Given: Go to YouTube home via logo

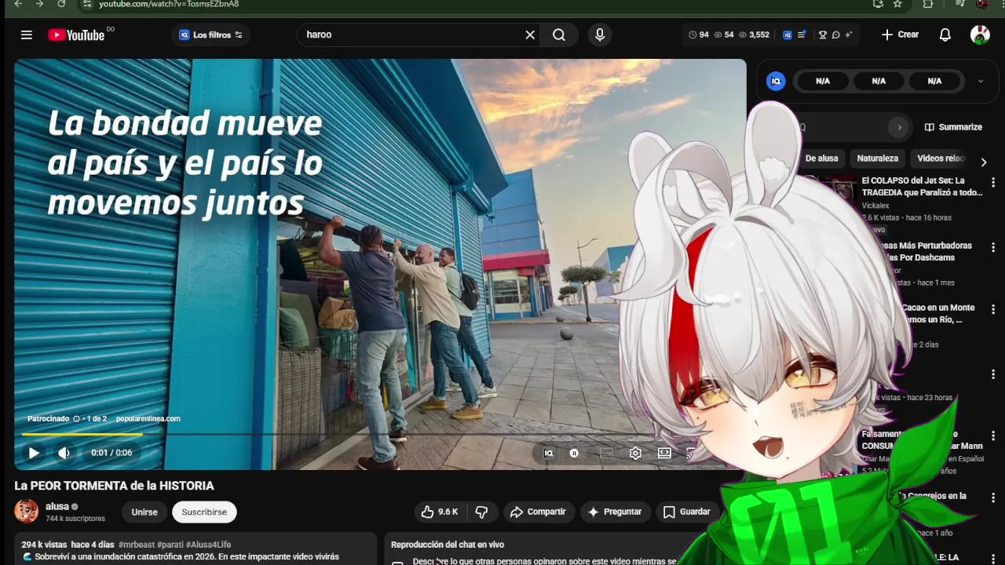Looking at the screenshot, I should 76,35.
